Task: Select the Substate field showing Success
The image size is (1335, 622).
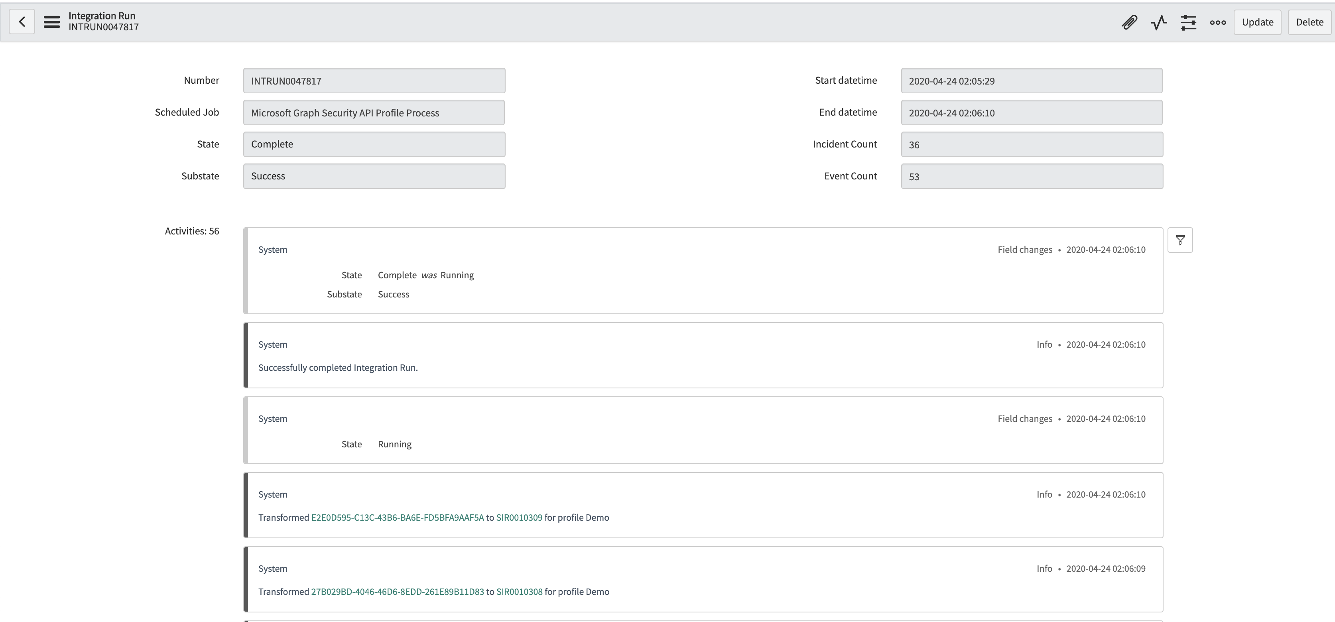Action: (374, 176)
